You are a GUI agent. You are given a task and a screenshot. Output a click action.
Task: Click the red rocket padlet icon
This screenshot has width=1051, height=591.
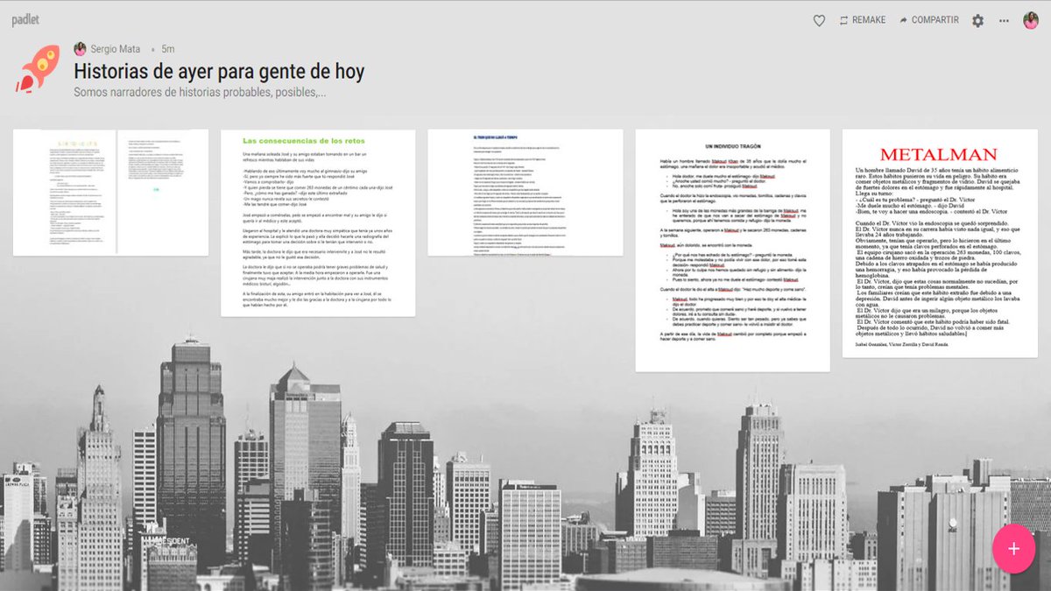(x=38, y=68)
